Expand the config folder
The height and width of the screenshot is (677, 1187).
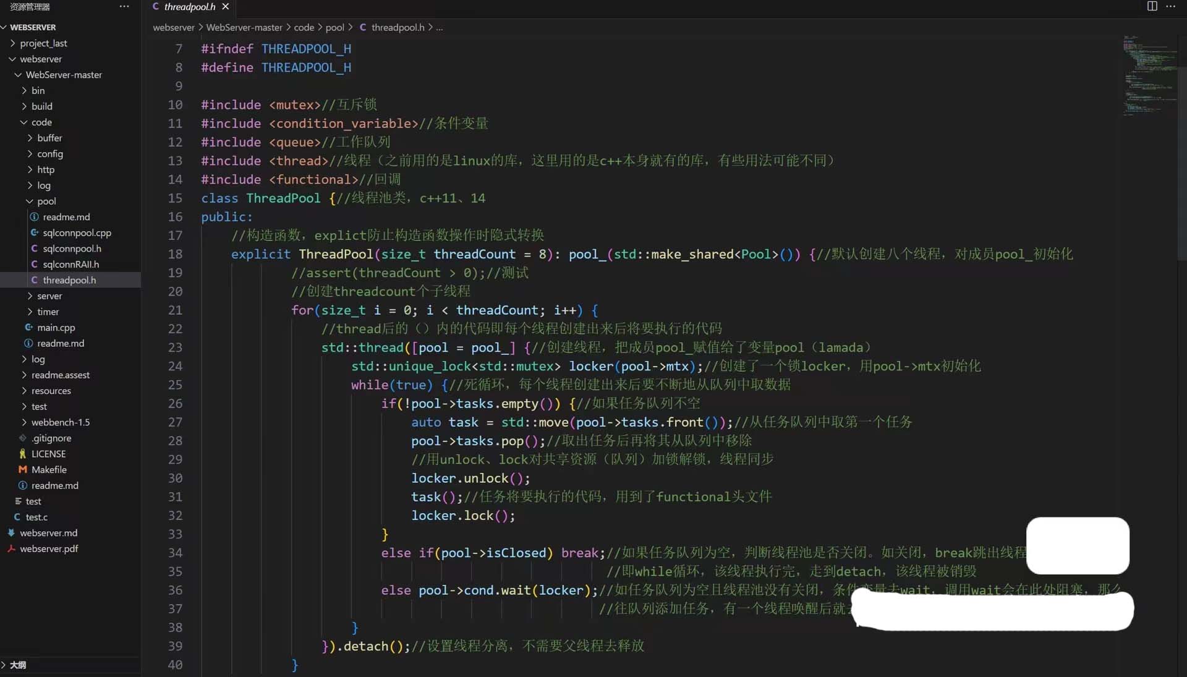coord(70,154)
